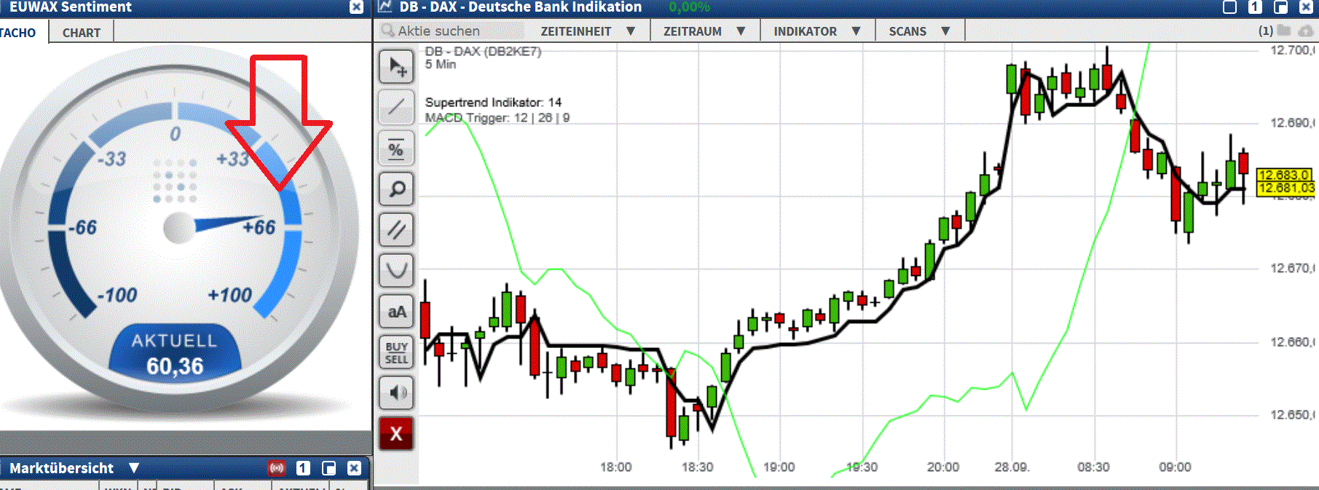Screen dimensions: 1319x490
Task: Click the greyed folder icon in chart toolbar
Action: [1284, 31]
